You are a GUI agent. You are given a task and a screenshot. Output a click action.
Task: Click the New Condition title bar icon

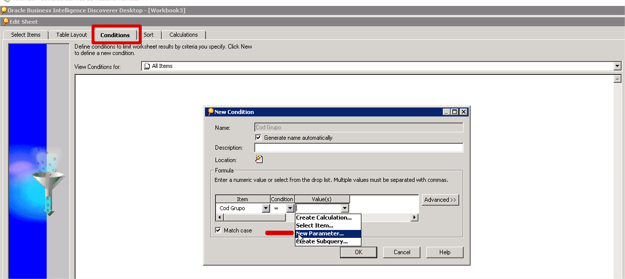210,112
